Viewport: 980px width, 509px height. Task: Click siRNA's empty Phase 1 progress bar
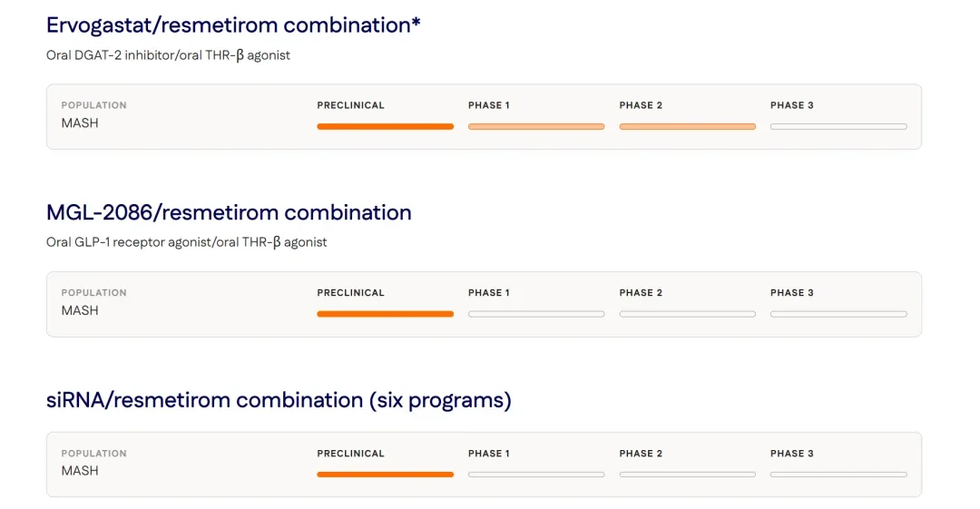(x=536, y=475)
